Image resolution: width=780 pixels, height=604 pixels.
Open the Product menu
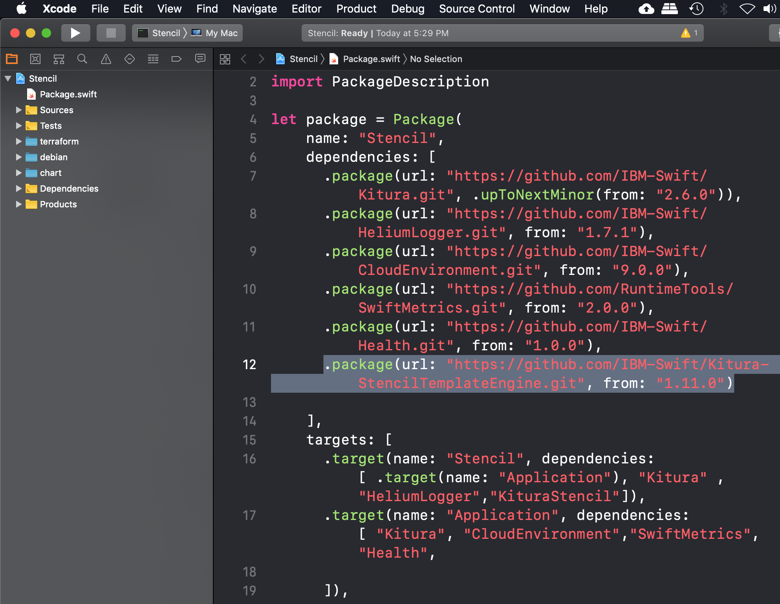click(356, 9)
